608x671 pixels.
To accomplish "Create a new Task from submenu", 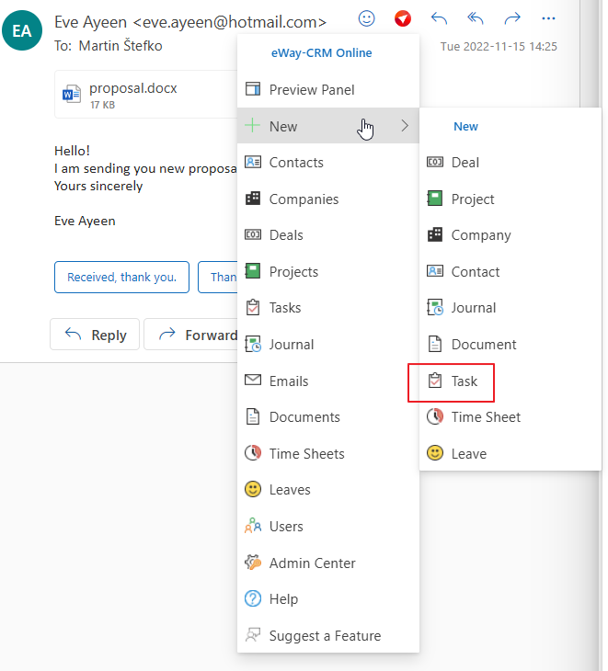I will (510, 381).
